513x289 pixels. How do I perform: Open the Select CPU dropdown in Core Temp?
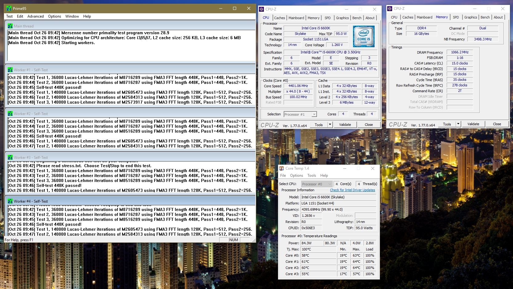[x=317, y=184]
